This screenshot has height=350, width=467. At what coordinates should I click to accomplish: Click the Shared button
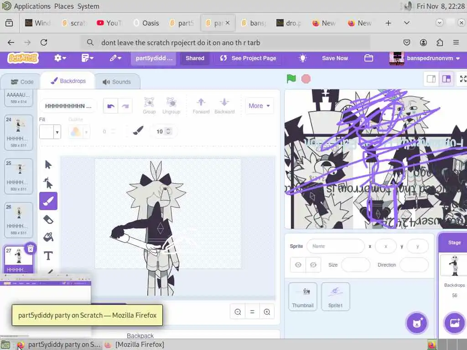[x=195, y=58]
